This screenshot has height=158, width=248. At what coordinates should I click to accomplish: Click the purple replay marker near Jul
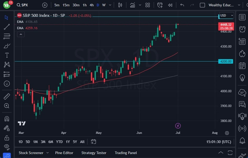tap(178, 126)
